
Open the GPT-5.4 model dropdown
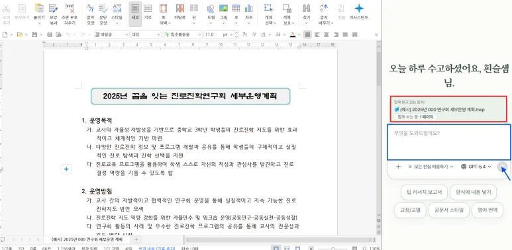(476, 167)
